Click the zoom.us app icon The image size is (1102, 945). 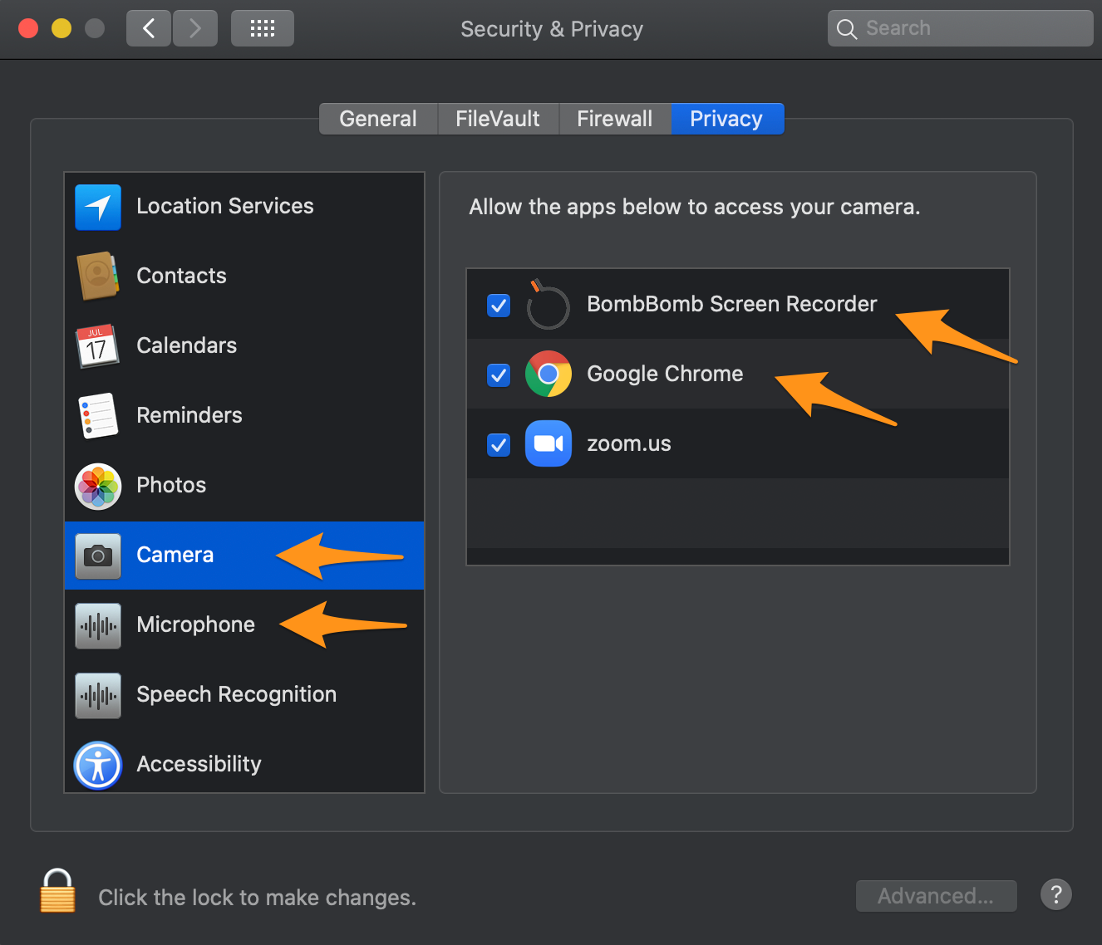pos(549,443)
